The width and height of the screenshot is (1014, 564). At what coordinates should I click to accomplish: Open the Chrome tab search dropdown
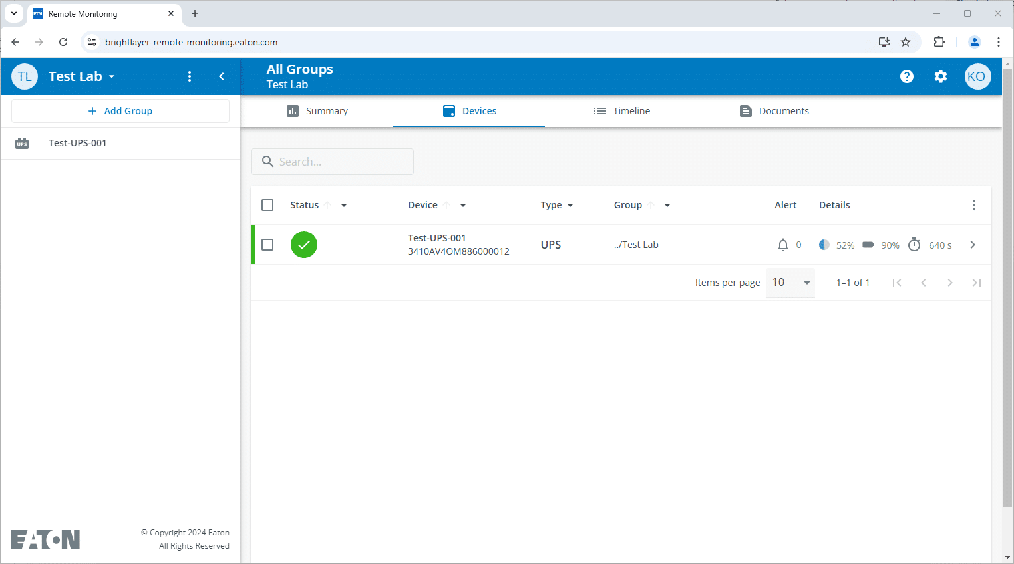14,13
